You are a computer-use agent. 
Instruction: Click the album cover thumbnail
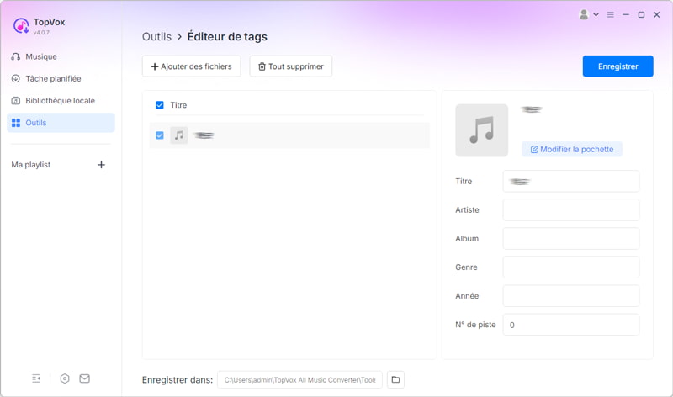point(481,130)
